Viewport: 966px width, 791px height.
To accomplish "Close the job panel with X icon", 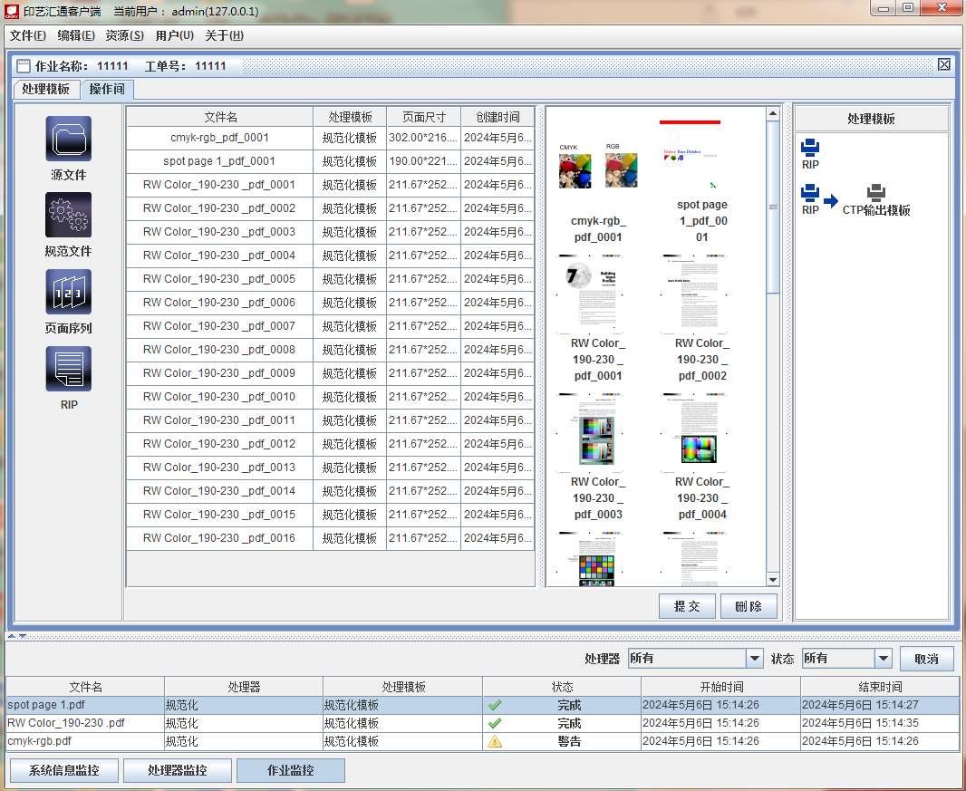I will click(x=944, y=64).
